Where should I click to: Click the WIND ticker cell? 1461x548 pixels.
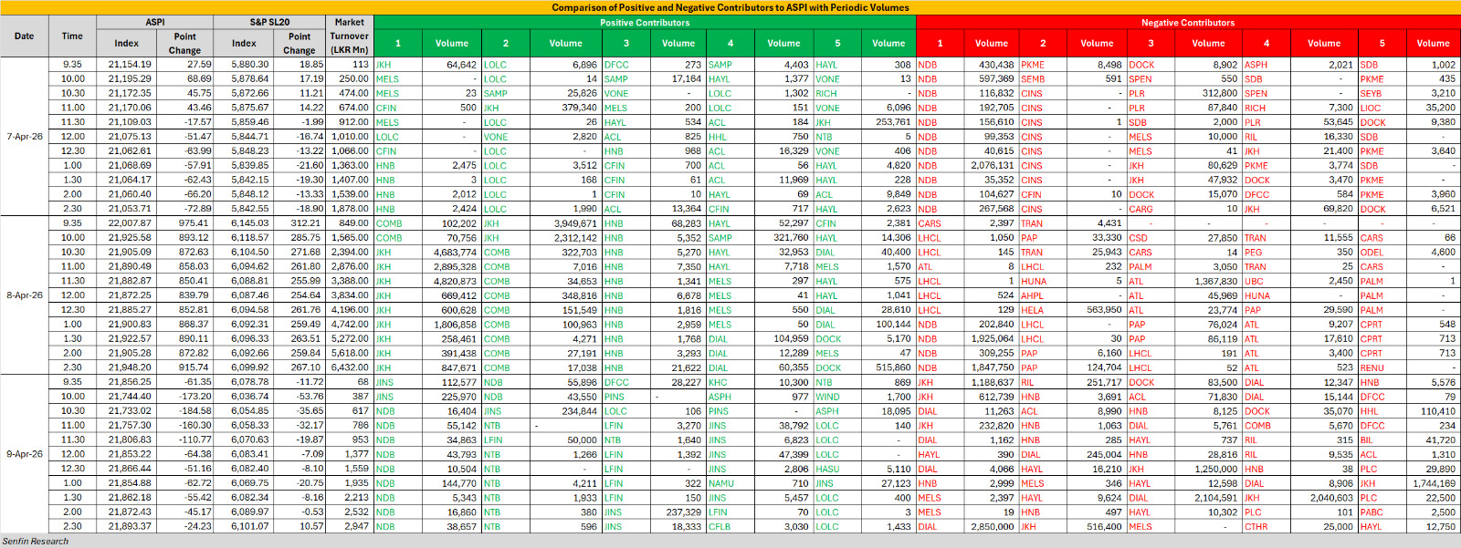pos(827,397)
